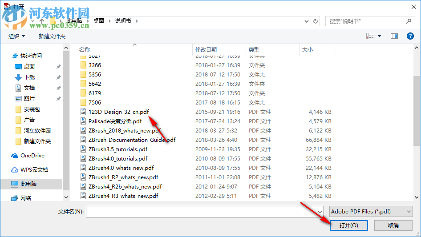The width and height of the screenshot is (421, 237).
Task: Select folder 7506
Action: (x=95, y=103)
